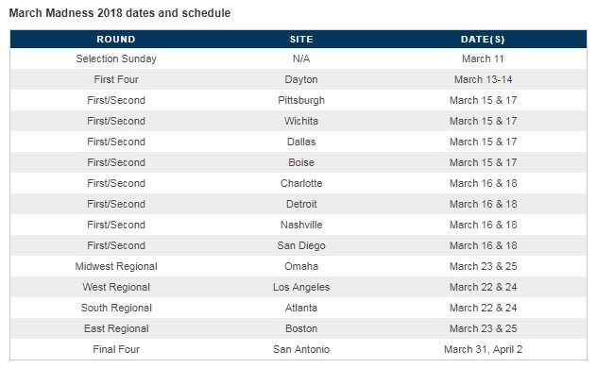
Task: Click the ROUND column header
Action: tap(116, 39)
